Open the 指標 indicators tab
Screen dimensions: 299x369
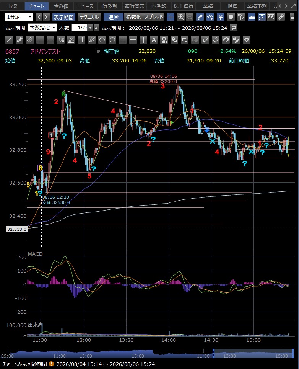click(x=232, y=6)
